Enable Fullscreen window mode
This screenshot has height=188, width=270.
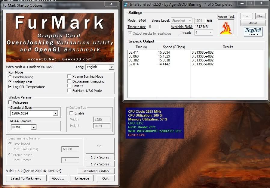click(x=10, y=102)
